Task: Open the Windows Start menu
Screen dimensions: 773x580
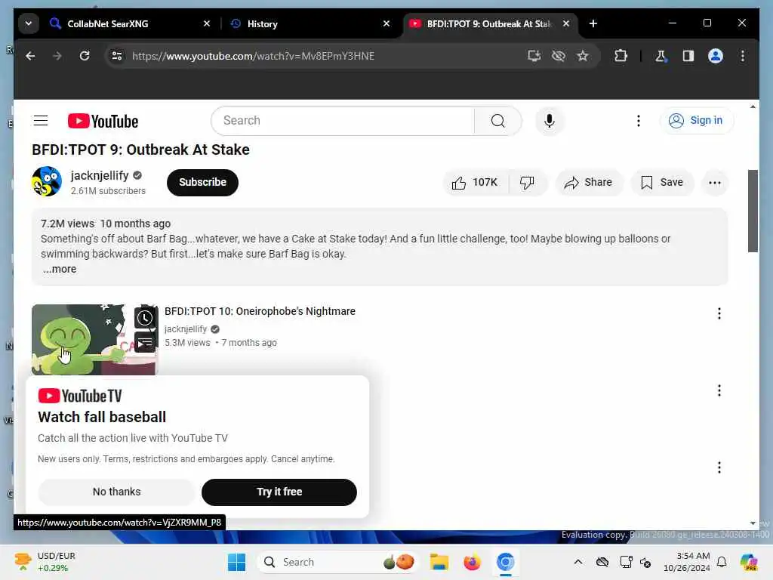Action: click(236, 562)
